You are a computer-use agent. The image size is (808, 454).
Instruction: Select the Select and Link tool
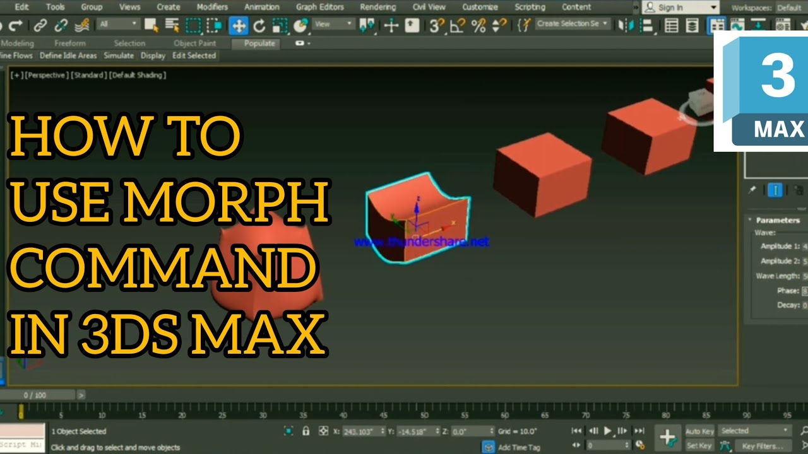(x=40, y=26)
